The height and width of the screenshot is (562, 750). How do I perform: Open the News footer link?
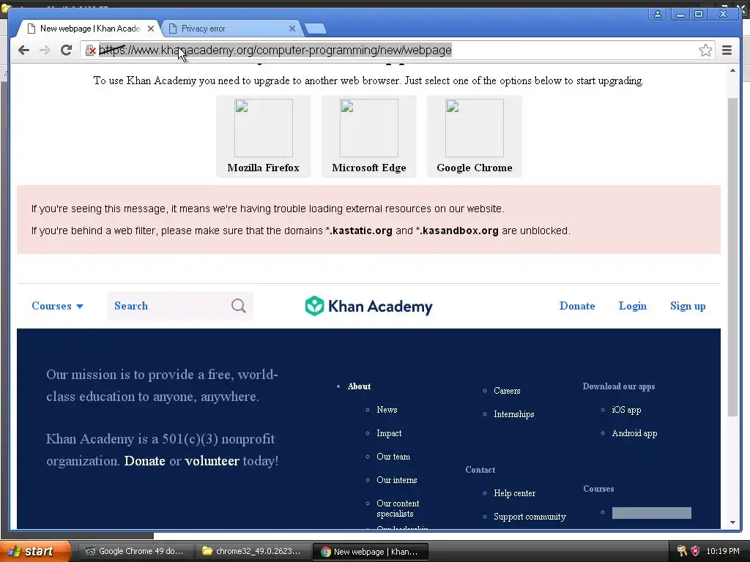click(387, 410)
